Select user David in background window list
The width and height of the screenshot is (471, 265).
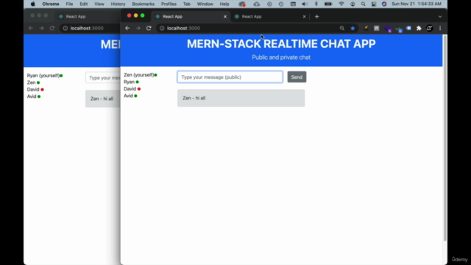point(33,89)
